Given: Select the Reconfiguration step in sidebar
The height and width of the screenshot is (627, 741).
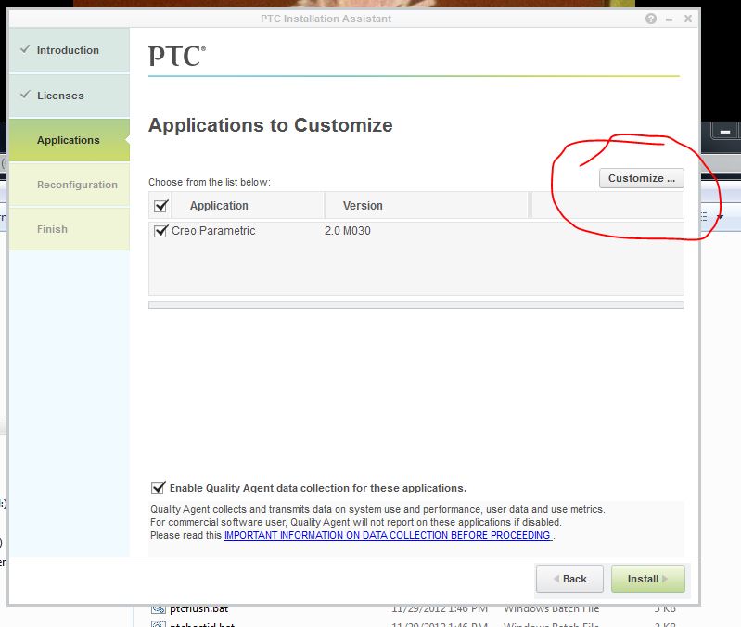Looking at the screenshot, I should (x=69, y=185).
